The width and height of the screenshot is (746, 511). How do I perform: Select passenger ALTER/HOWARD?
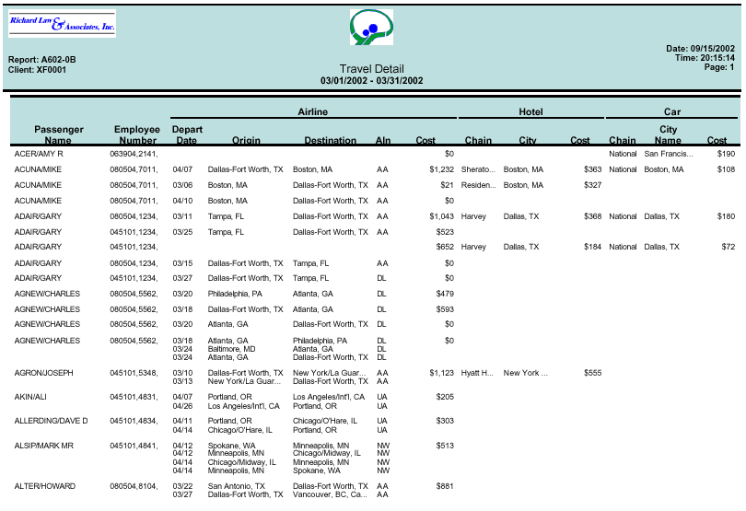point(45,486)
